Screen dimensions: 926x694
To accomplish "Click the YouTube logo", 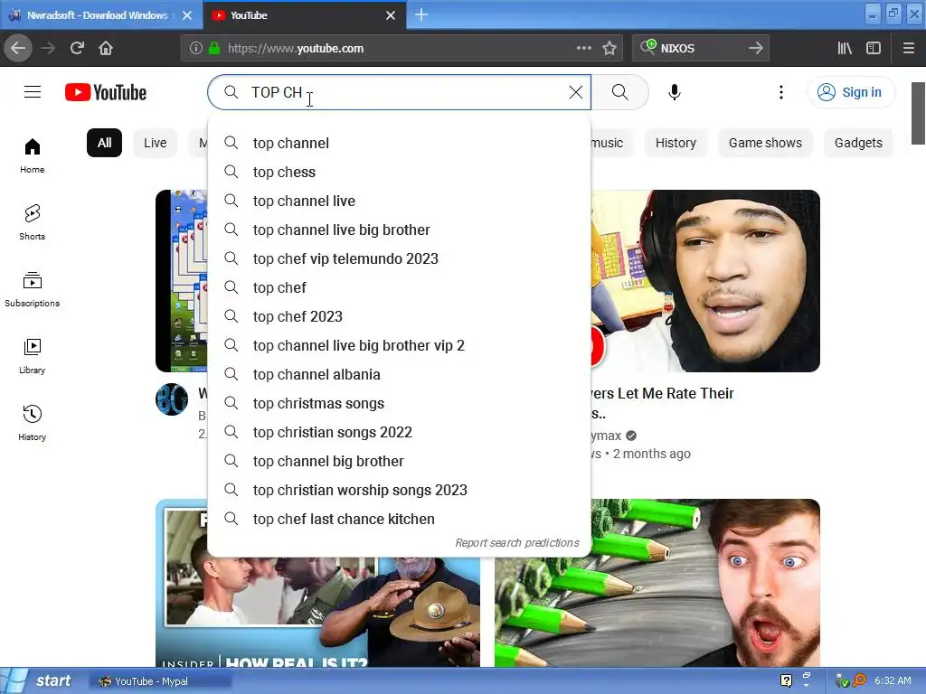I will [x=106, y=93].
